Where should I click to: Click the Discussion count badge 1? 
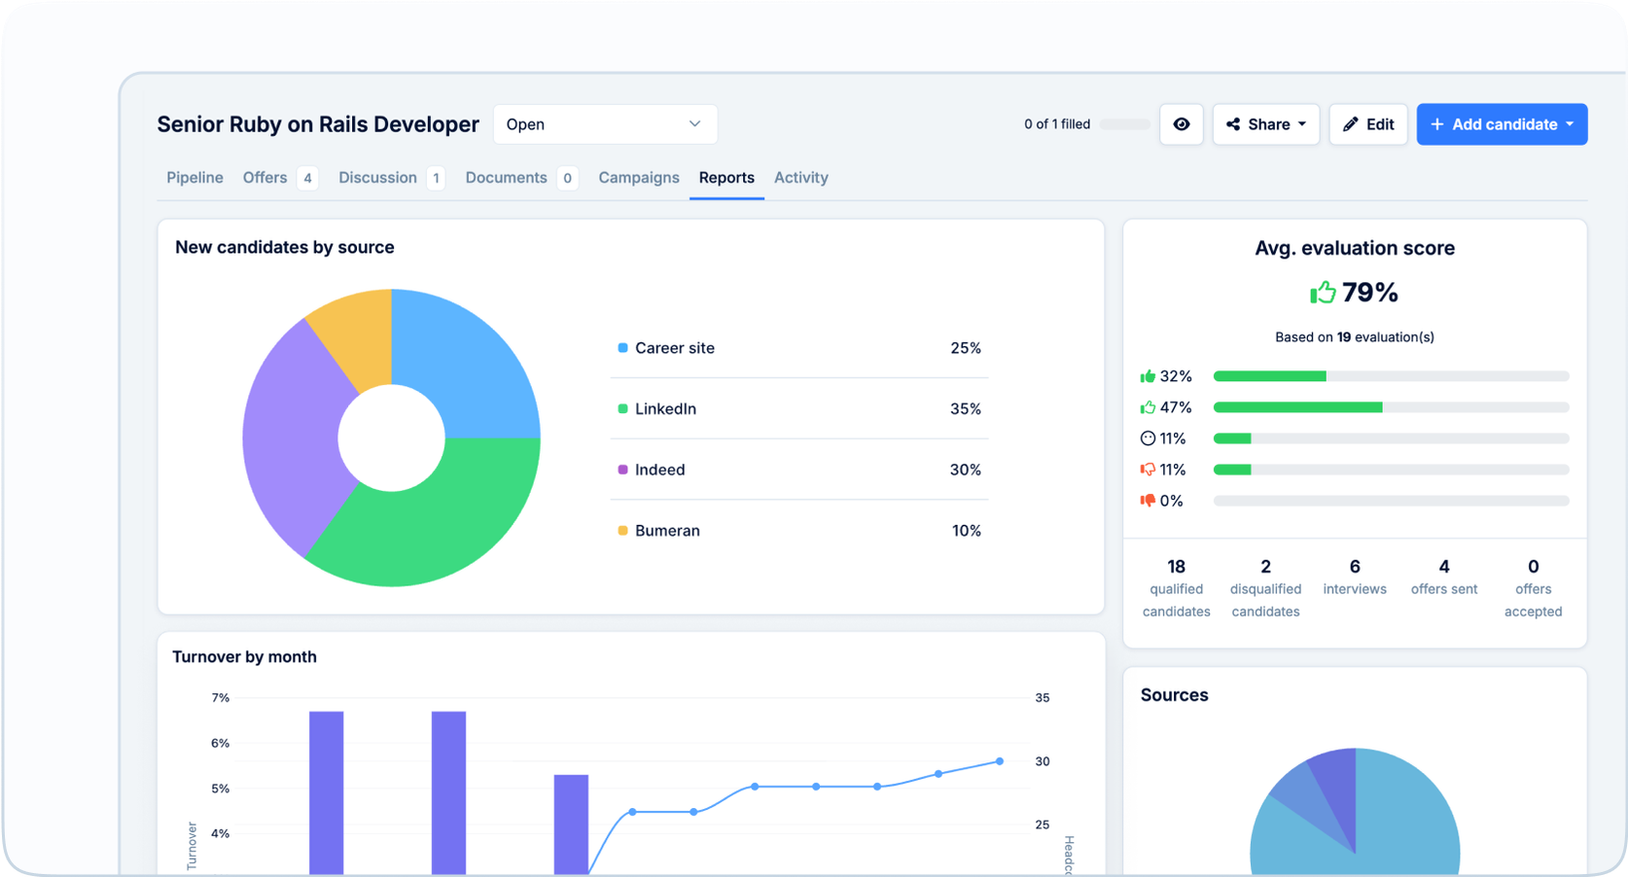436,178
